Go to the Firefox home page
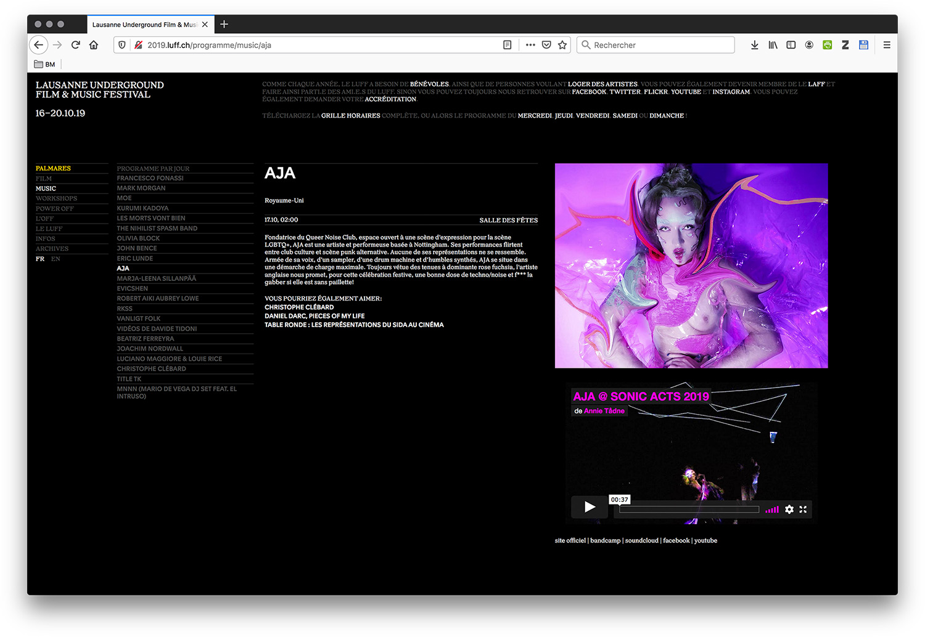The height and width of the screenshot is (637, 925). coord(94,45)
